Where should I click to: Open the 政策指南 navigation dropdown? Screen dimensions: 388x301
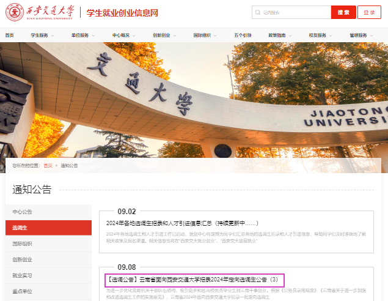(x=279, y=35)
